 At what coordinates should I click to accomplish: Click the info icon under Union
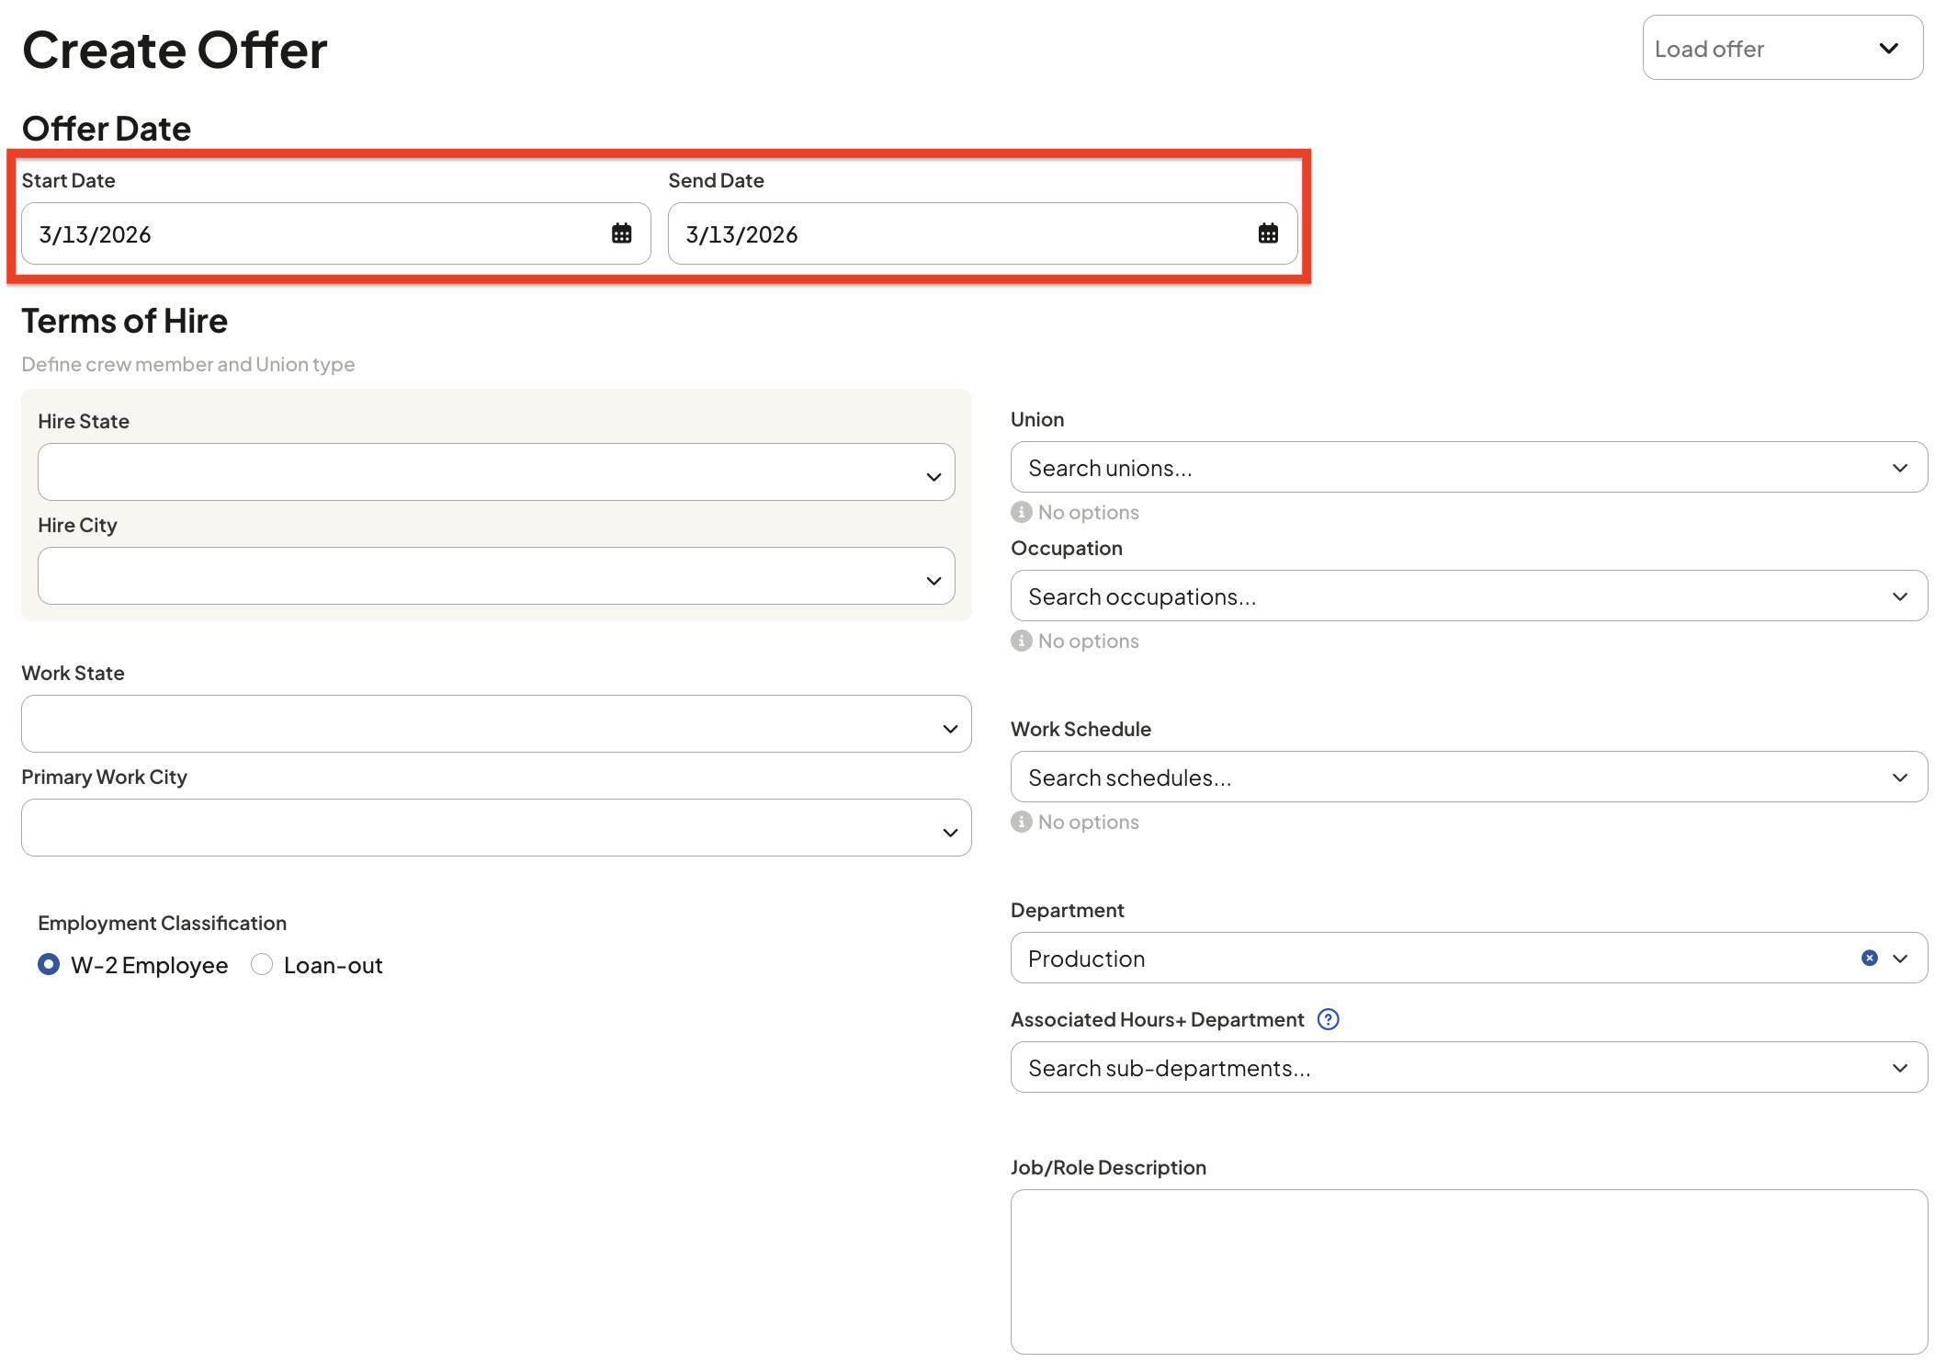[x=1021, y=512]
